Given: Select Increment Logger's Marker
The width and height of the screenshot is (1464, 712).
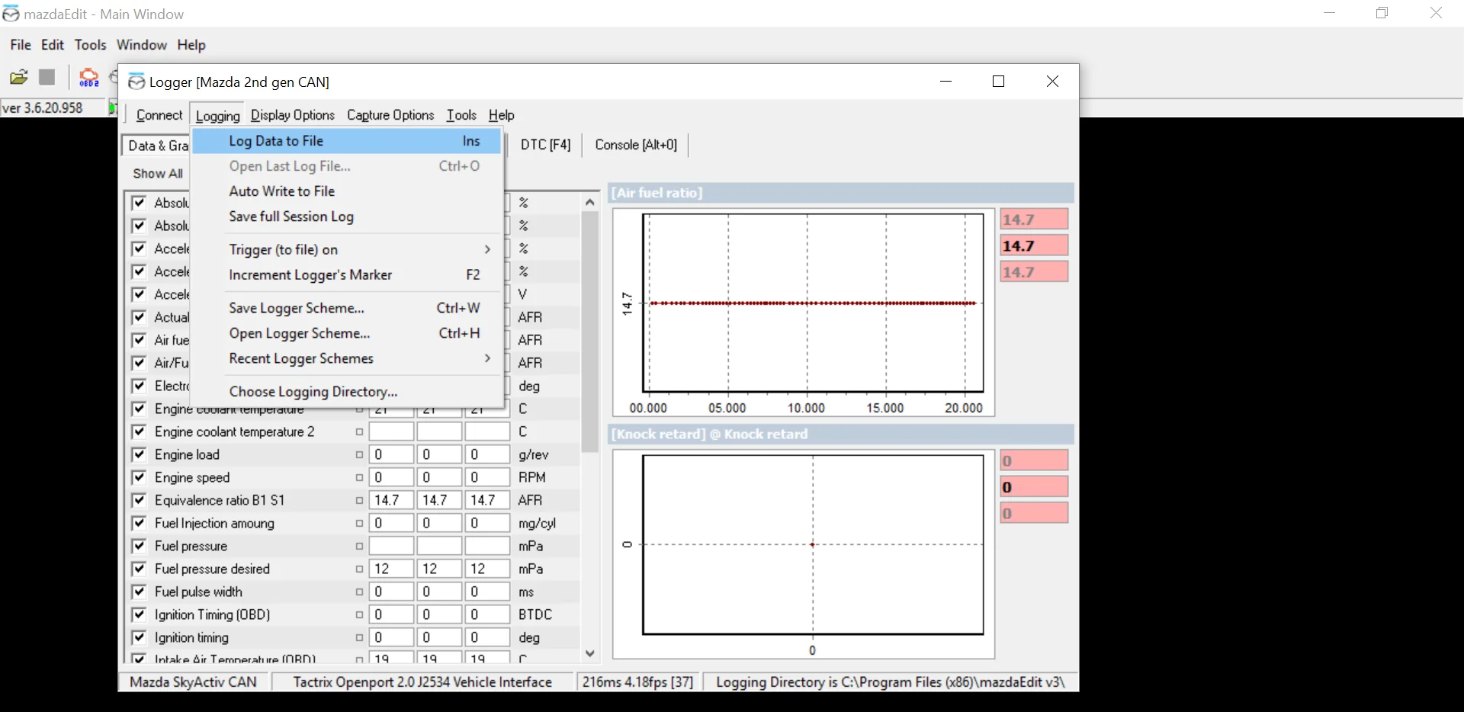Looking at the screenshot, I should coord(347,274).
